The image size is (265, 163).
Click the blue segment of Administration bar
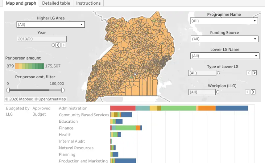click(x=232, y=108)
